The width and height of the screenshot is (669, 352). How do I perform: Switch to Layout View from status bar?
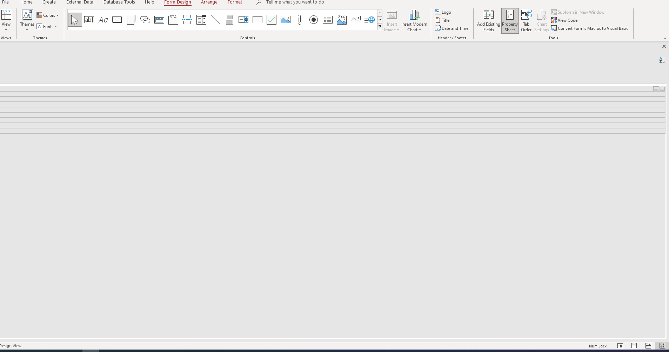[648, 346]
